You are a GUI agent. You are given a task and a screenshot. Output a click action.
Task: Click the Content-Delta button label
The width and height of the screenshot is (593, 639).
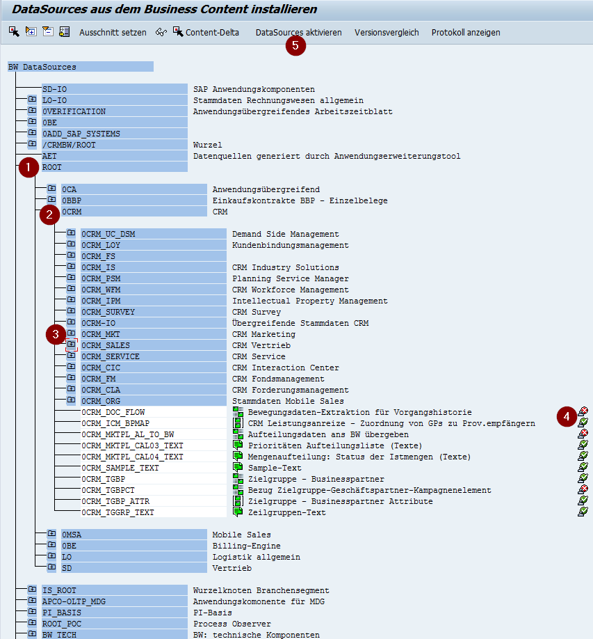212,33
